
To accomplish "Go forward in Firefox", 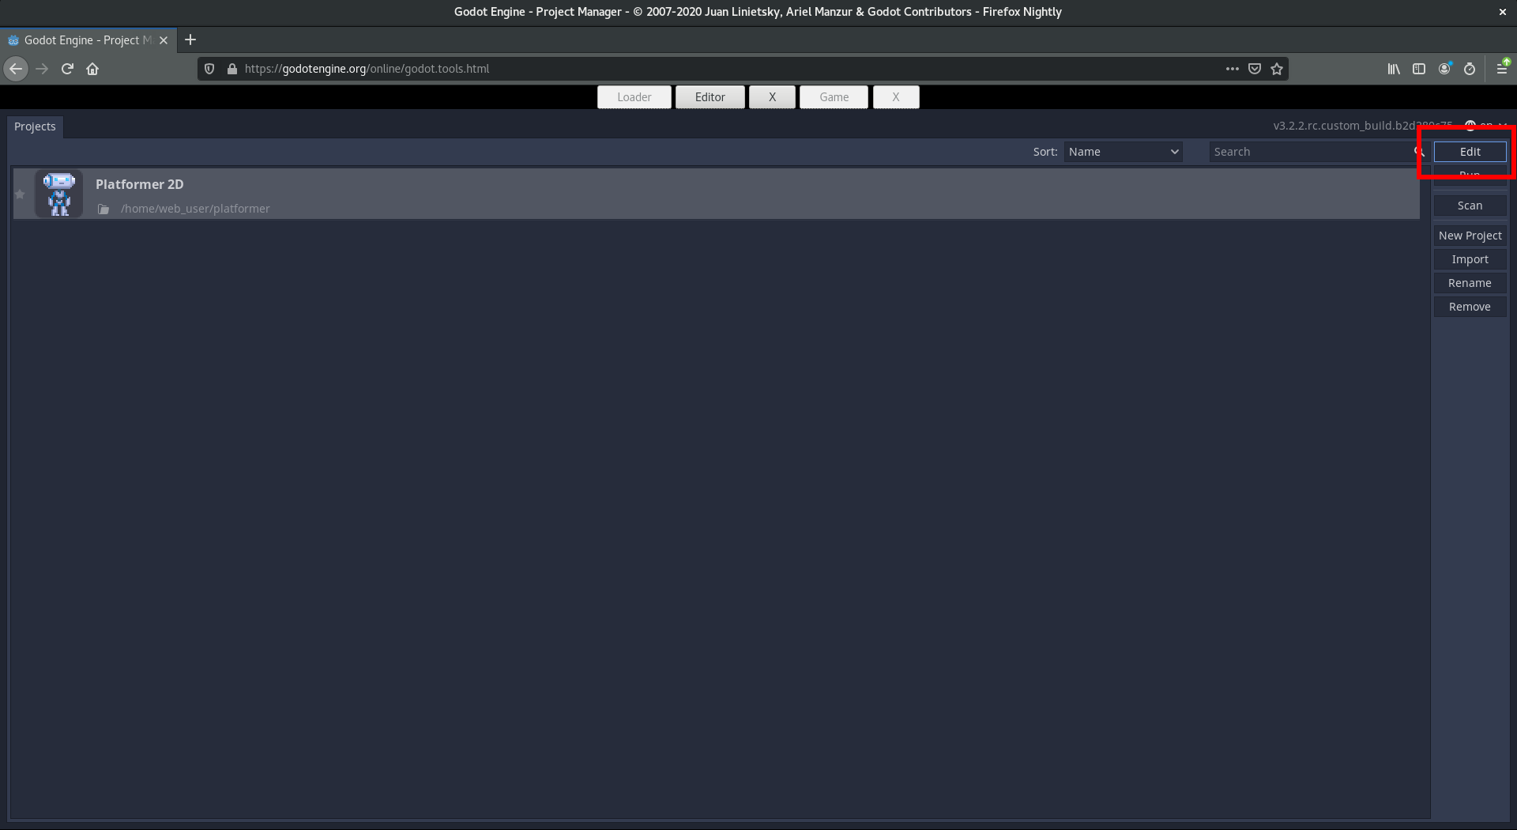I will (x=42, y=69).
